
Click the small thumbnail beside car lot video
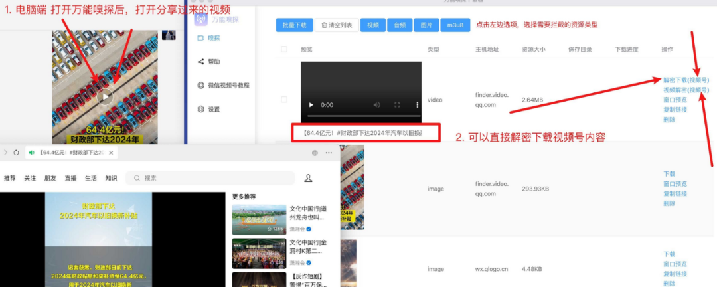[169, 35]
